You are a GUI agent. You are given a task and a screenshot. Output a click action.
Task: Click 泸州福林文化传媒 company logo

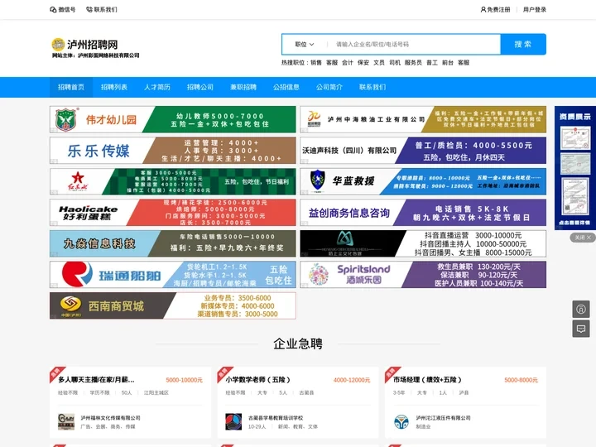66,422
